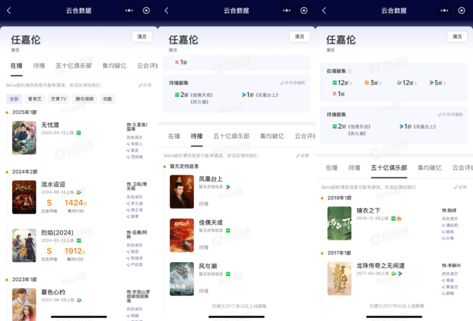The width and height of the screenshot is (473, 321).
Task: Open the 流水迢迢 poster thumbnail
Action: [24, 197]
